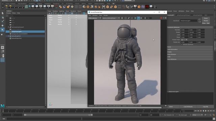
Task: Switch to the aiSkyDomeLight1 tab
Action: [x=171, y=15]
